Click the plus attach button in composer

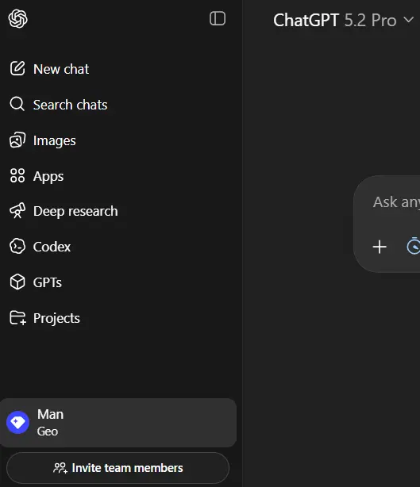click(380, 247)
